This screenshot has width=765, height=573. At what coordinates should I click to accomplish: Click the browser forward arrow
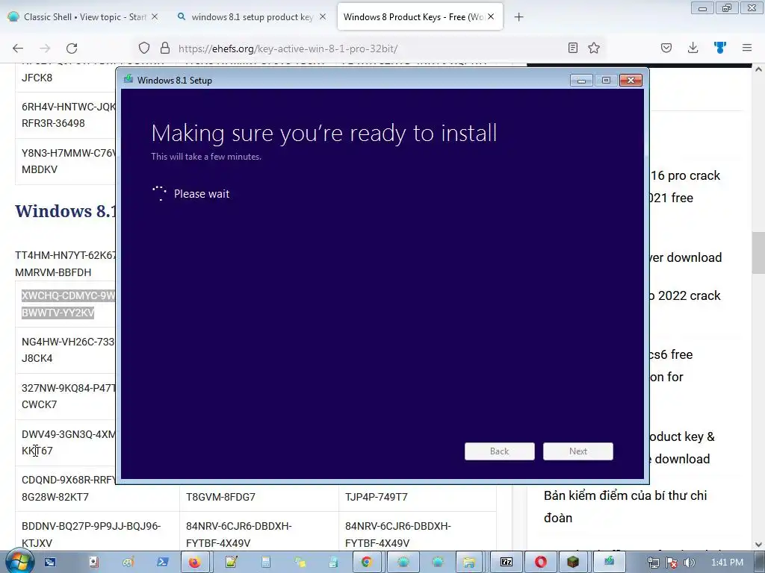click(x=45, y=48)
